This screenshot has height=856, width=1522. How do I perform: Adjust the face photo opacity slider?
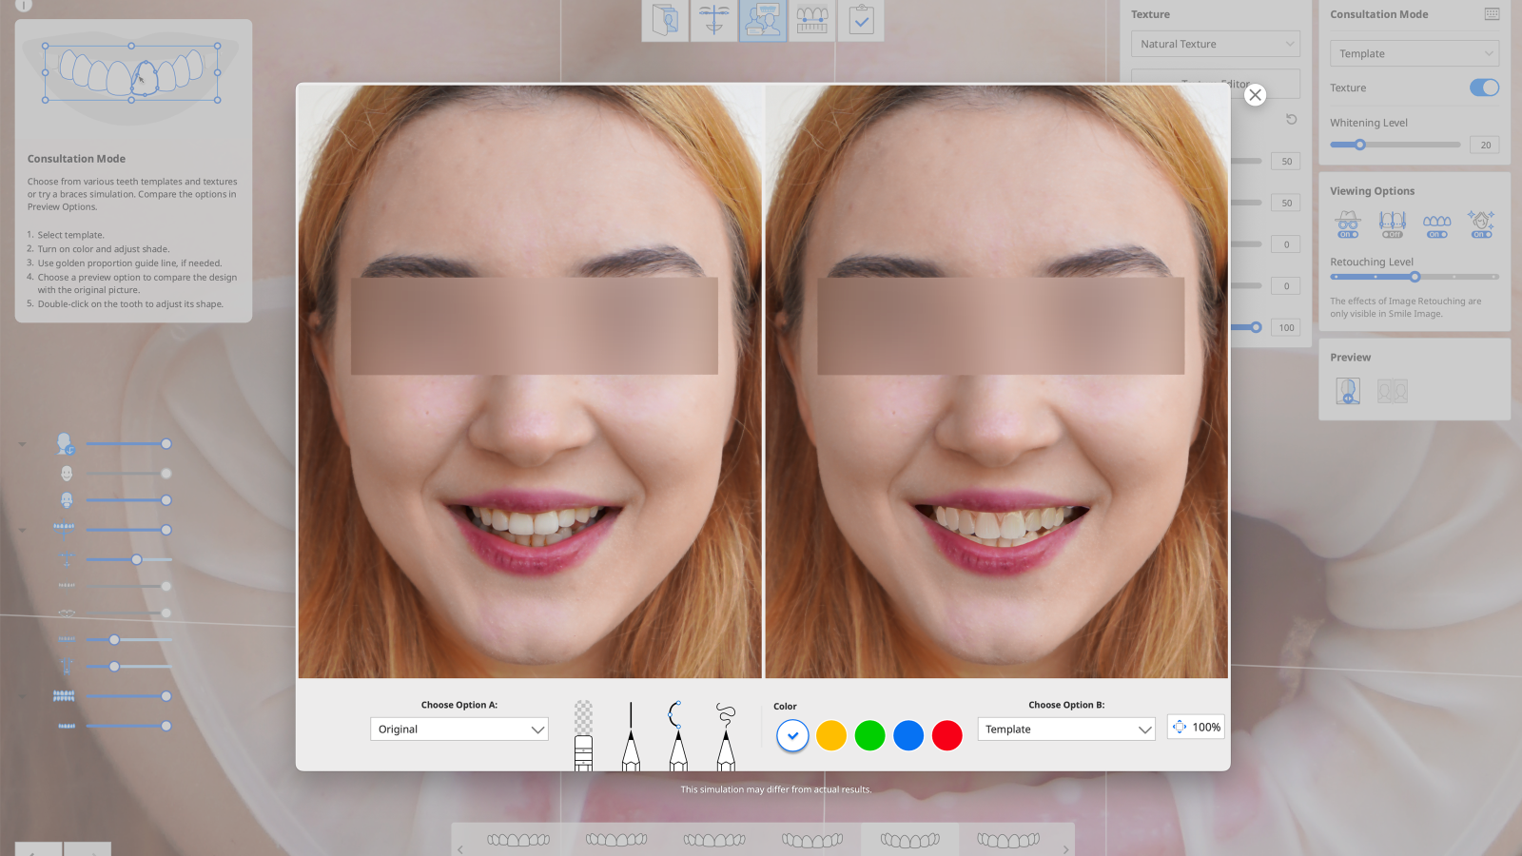(x=127, y=444)
